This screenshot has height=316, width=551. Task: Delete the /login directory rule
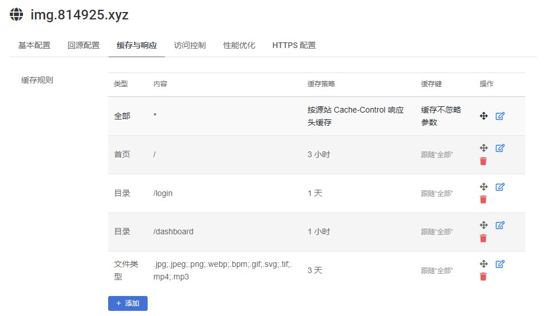coord(483,199)
